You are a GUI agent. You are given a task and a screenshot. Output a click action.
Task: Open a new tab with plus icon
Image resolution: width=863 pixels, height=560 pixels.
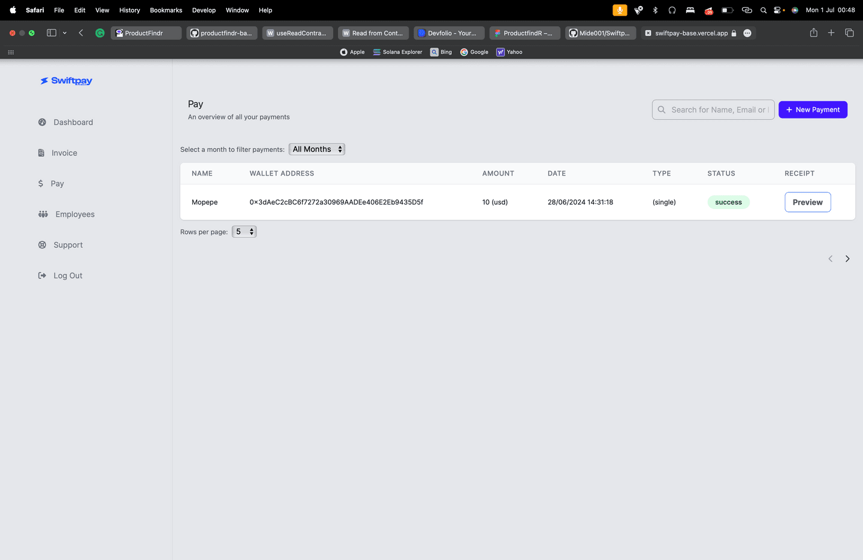pyautogui.click(x=831, y=33)
